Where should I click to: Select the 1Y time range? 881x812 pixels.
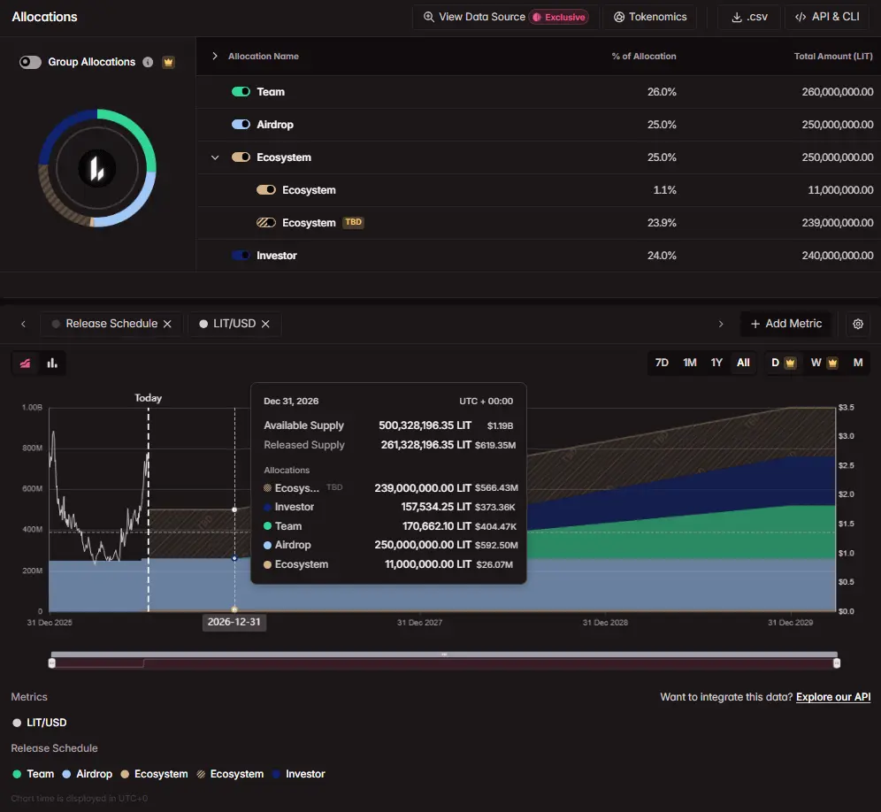click(716, 363)
